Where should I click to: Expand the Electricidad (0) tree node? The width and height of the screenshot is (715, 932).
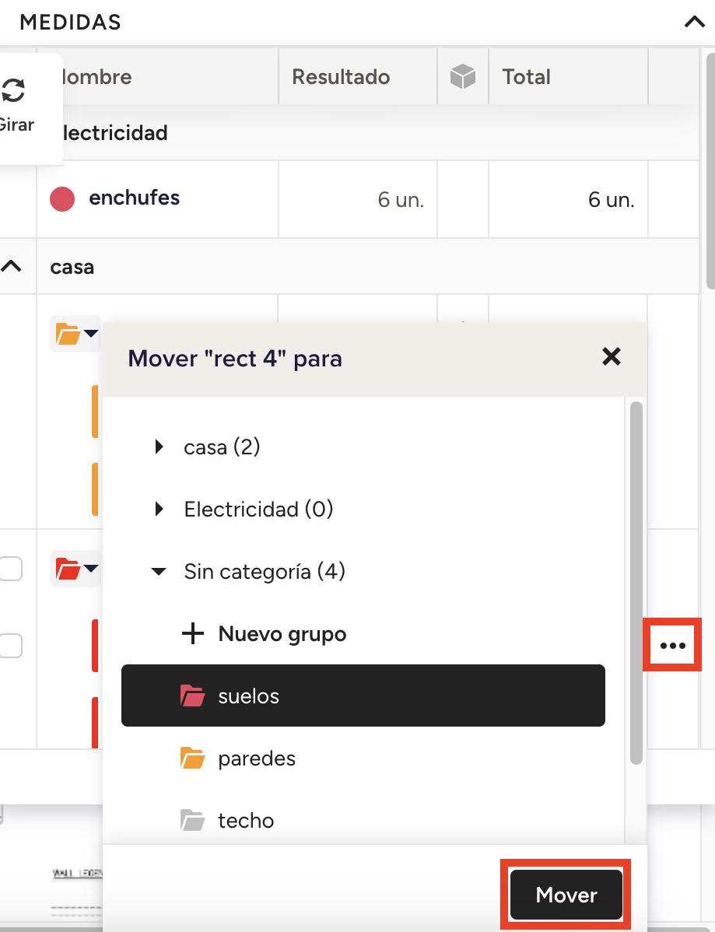(159, 510)
